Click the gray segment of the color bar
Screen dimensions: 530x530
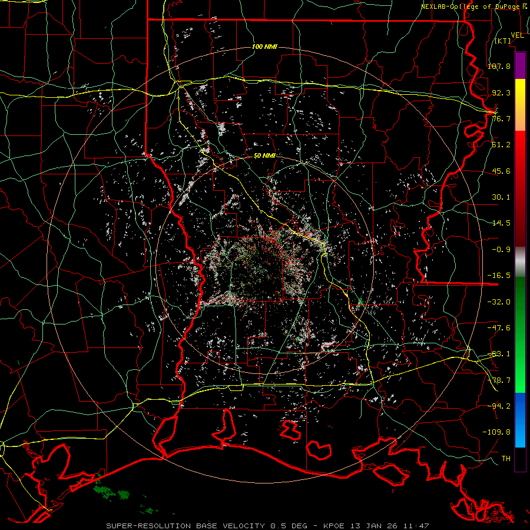tap(520, 262)
